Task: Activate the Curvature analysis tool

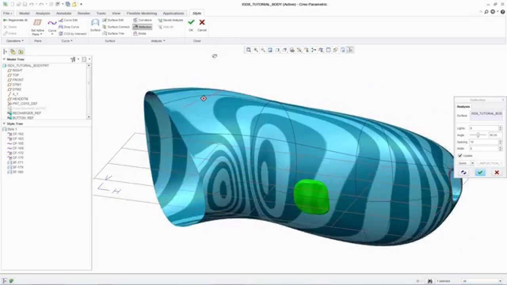Action: [x=143, y=20]
